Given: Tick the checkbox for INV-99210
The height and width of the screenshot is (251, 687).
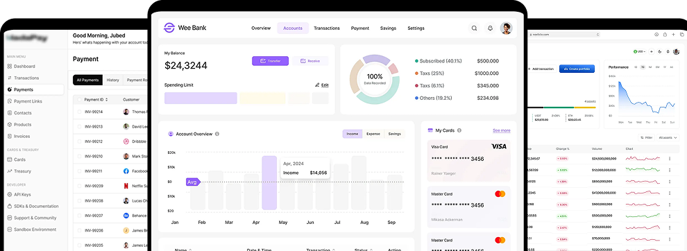Looking at the screenshot, I should (79, 157).
